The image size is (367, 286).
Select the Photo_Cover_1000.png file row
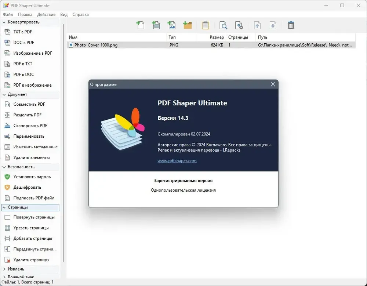[211, 45]
